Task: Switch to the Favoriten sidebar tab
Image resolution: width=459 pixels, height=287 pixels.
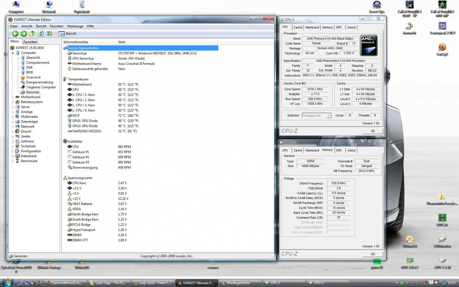Action: tap(30, 42)
